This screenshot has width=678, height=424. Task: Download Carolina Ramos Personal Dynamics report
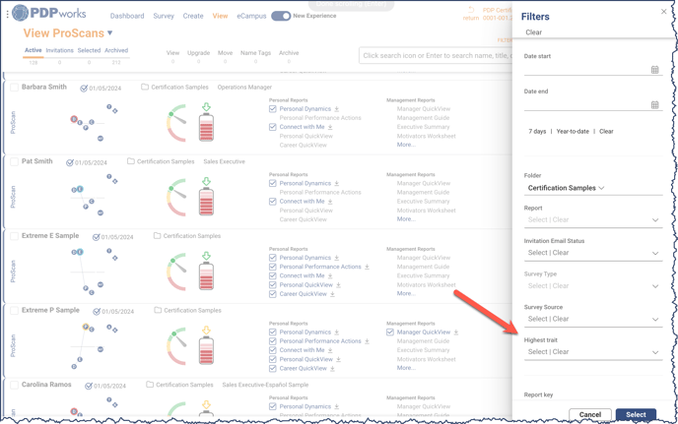[336, 406]
